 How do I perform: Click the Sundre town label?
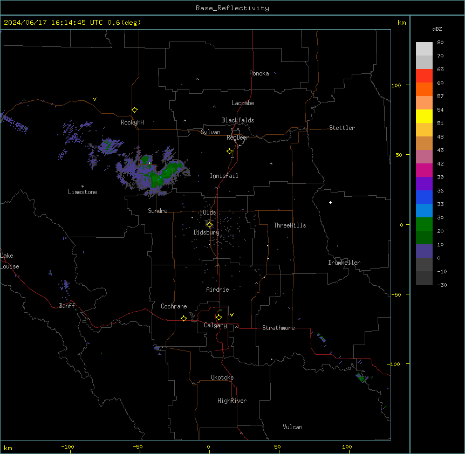[158, 211]
